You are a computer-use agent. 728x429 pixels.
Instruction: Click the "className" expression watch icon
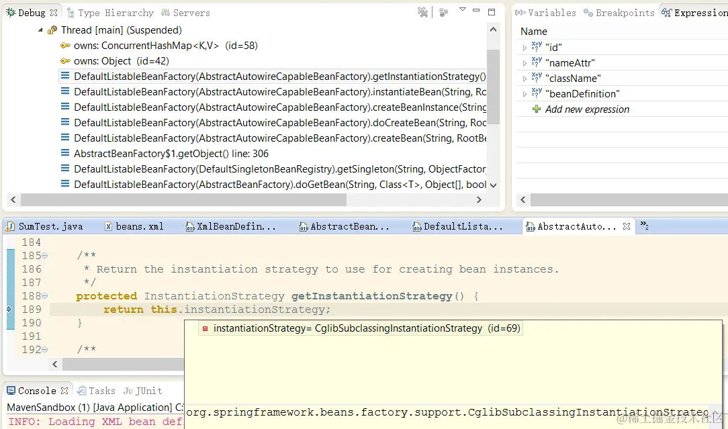coord(537,77)
